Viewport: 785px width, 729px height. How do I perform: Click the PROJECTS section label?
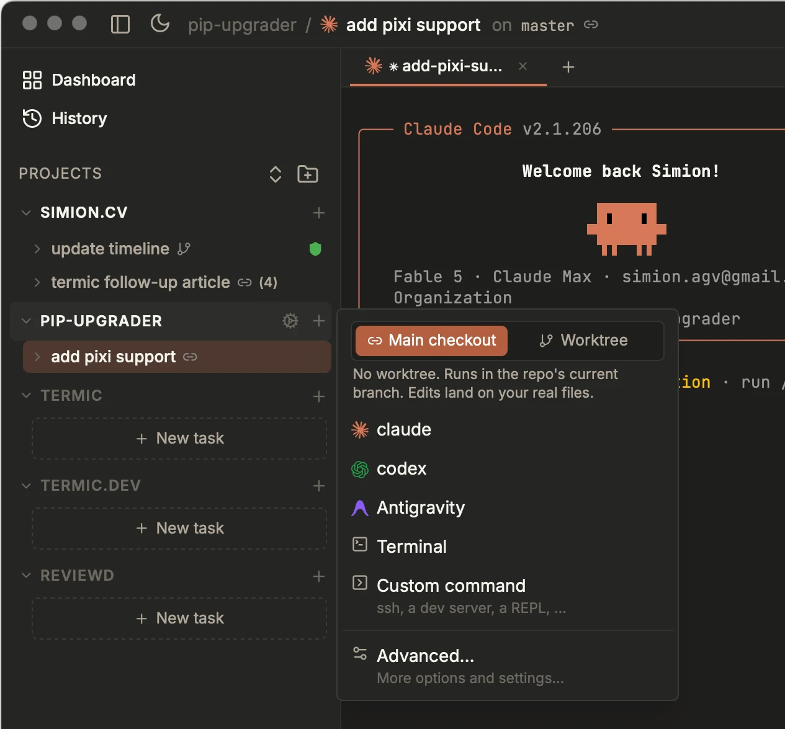click(x=60, y=174)
